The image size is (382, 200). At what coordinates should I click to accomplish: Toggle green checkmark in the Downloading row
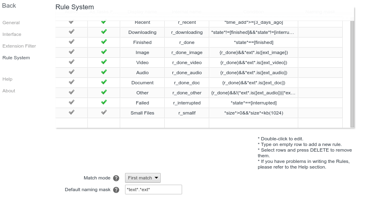104,32
